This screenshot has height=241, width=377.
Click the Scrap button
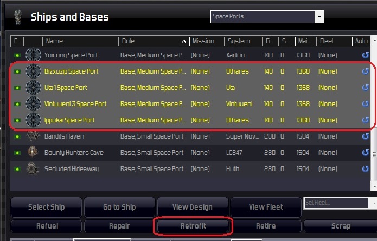point(341,226)
